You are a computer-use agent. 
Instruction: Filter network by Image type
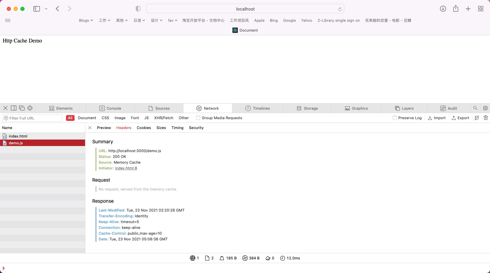tap(120, 118)
